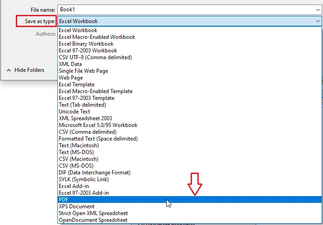Choose Unicode Text format
Screen dimensions: 323x225
point(190,112)
